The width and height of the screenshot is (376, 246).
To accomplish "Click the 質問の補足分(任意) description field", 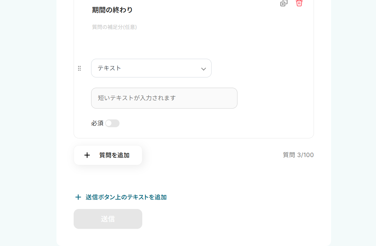I will coord(115,27).
